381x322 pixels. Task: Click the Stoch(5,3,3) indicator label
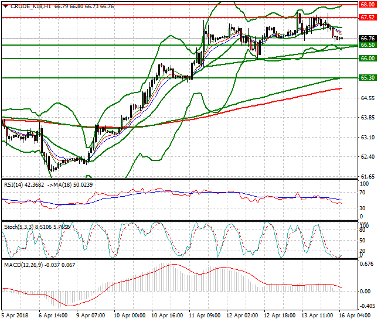pos(19,227)
